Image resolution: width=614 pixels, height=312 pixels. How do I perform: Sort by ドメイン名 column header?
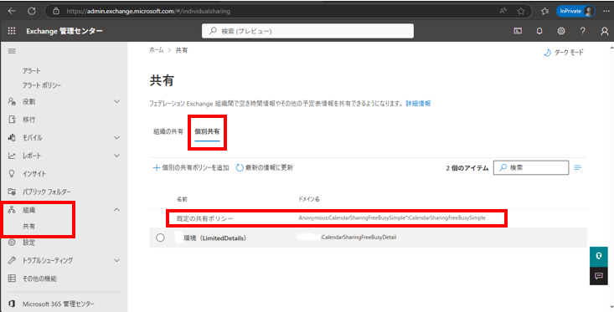click(309, 199)
